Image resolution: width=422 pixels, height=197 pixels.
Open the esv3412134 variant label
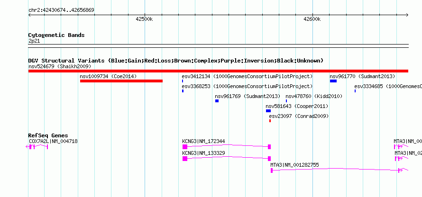click(x=247, y=76)
